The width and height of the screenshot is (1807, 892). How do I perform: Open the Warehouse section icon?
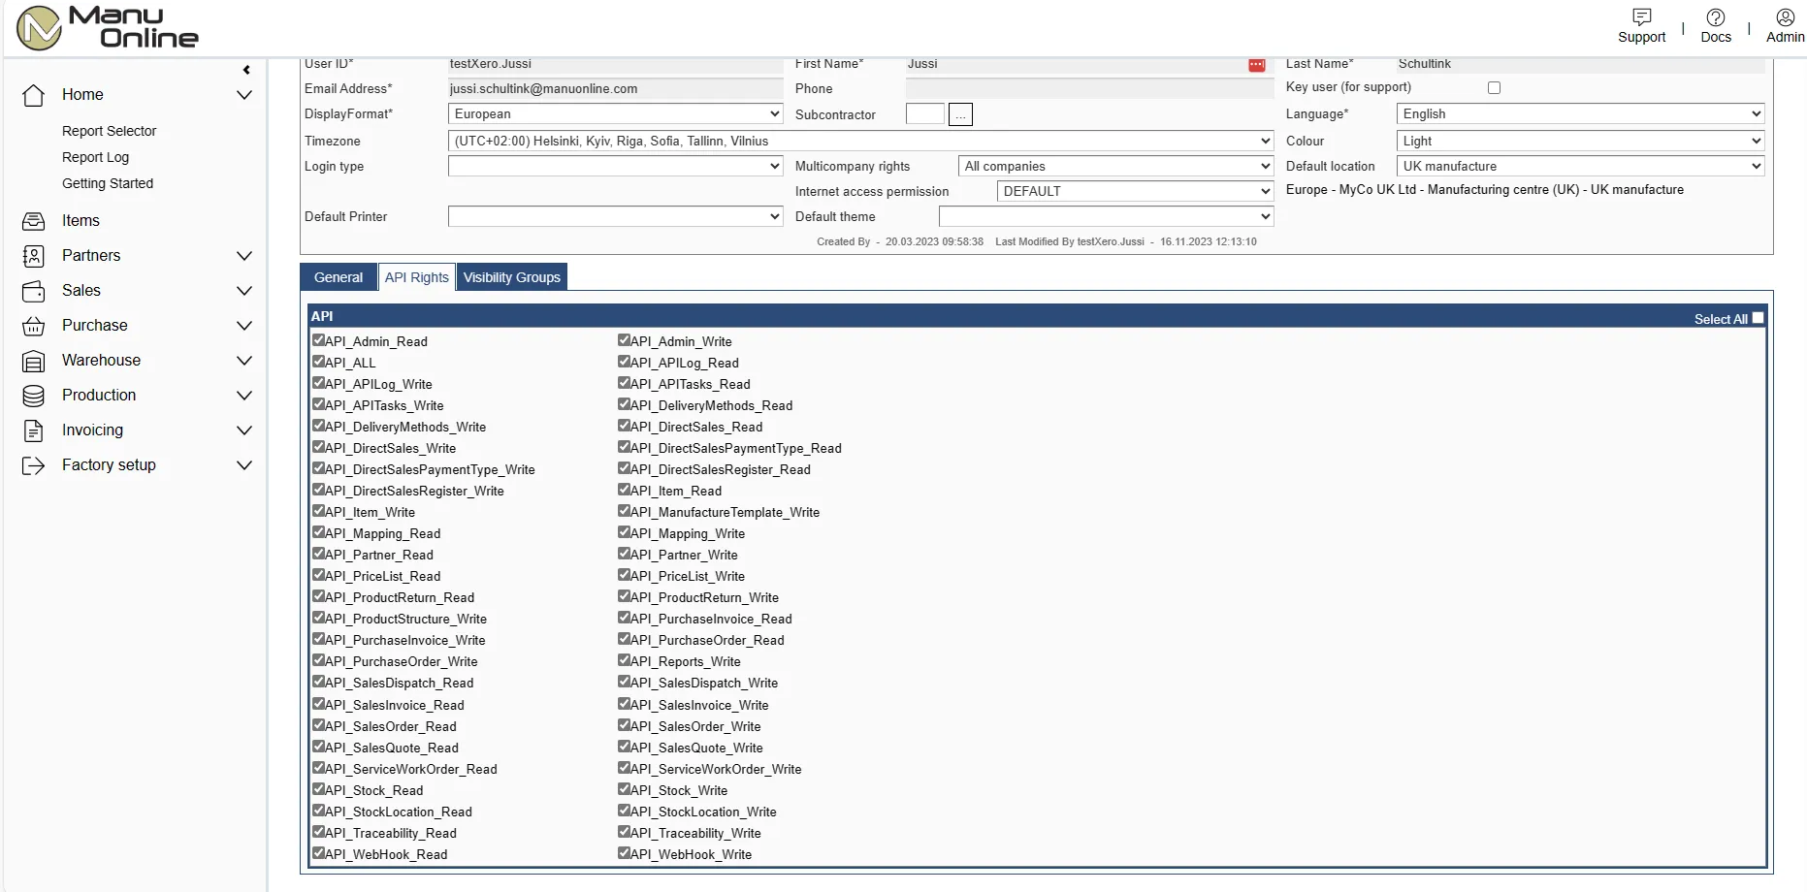(x=33, y=360)
